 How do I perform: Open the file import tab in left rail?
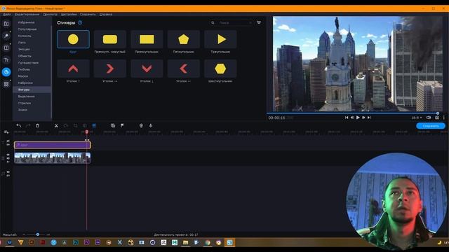(6, 24)
